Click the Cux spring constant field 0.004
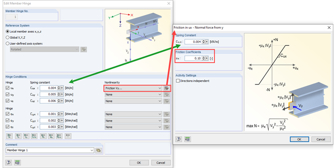 [48, 88]
